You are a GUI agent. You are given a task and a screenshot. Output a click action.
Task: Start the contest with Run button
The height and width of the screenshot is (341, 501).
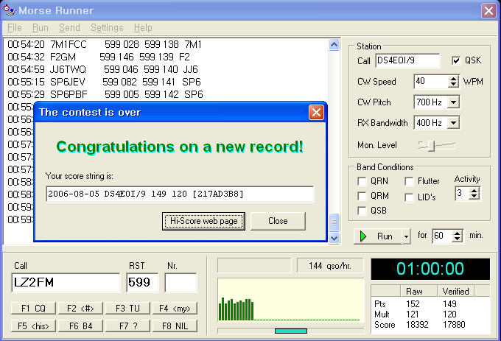[x=378, y=236]
